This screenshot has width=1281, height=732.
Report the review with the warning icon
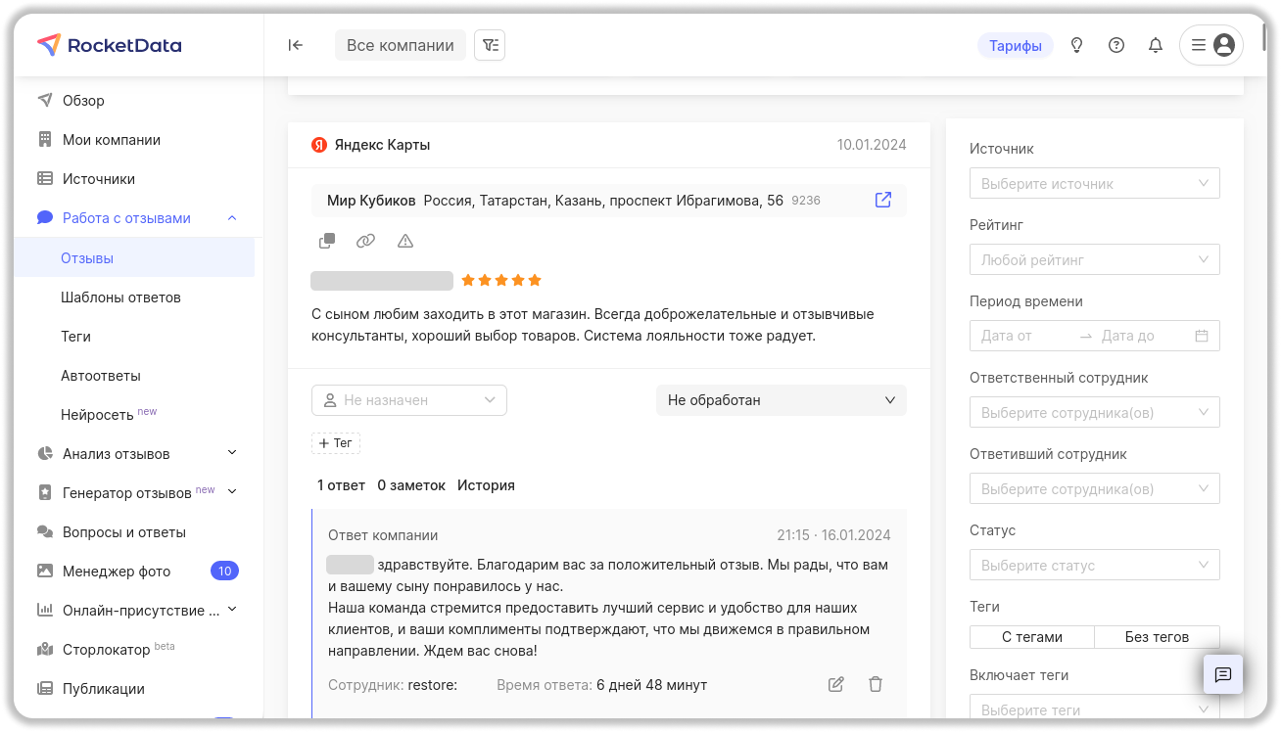pyautogui.click(x=405, y=241)
